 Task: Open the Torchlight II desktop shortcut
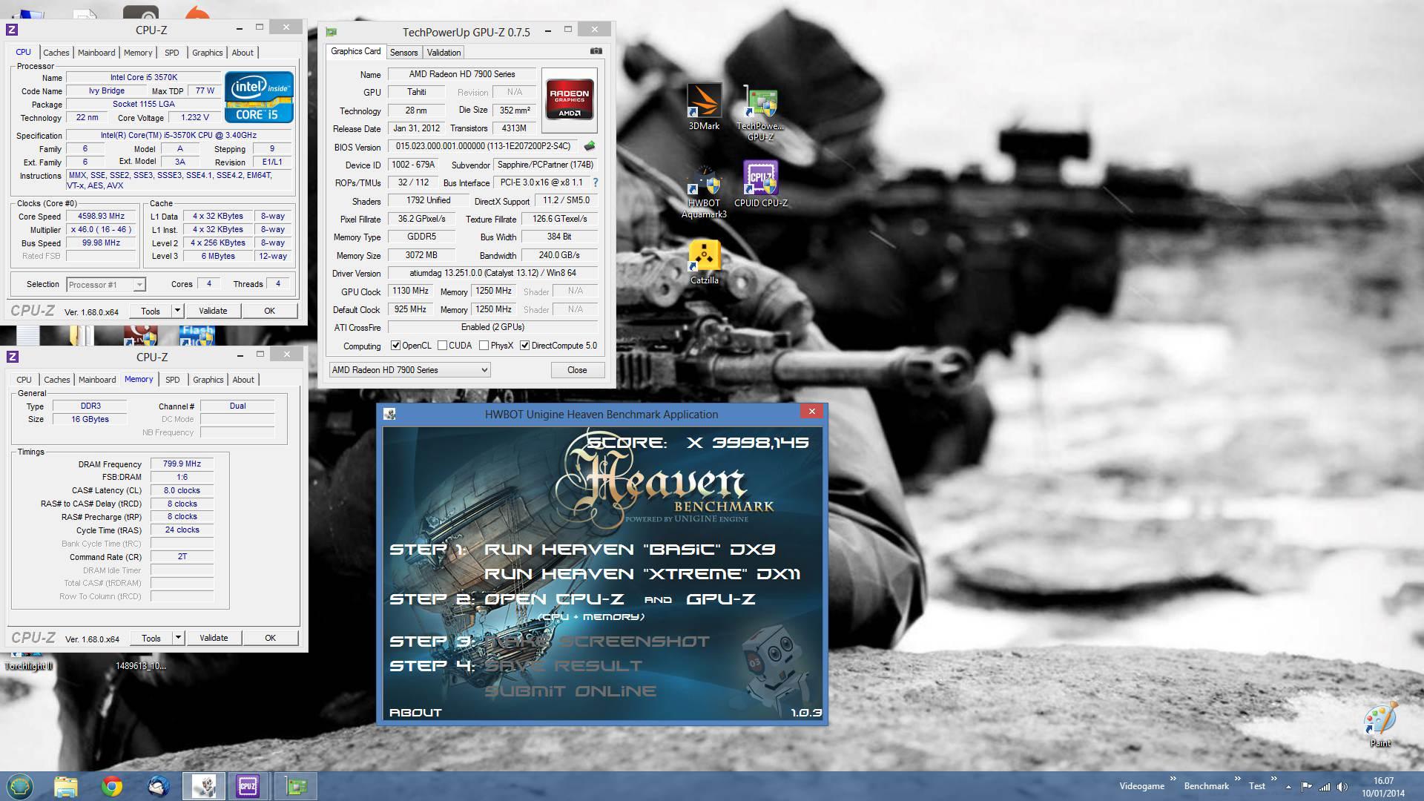[29, 660]
